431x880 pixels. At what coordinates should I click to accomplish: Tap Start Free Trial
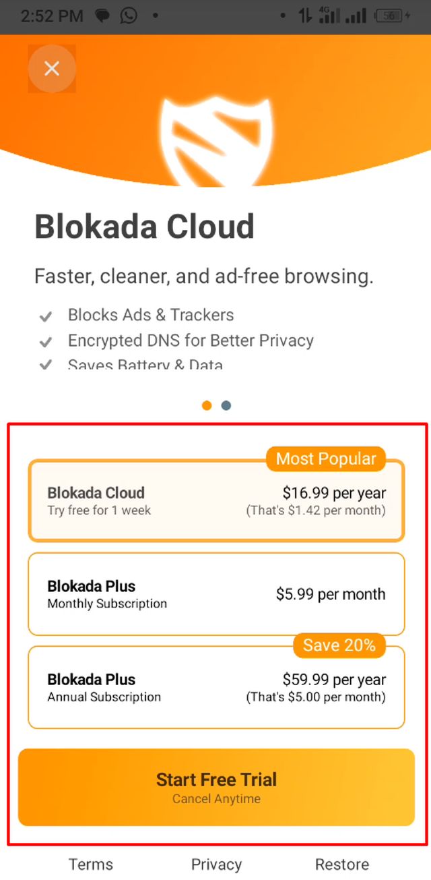click(x=216, y=787)
